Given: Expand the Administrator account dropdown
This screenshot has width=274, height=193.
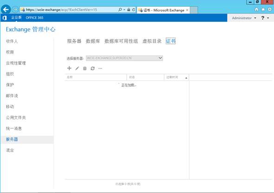Looking at the screenshot, I should tap(244, 18).
